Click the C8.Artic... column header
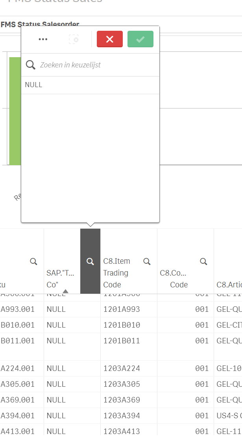 tap(229, 285)
